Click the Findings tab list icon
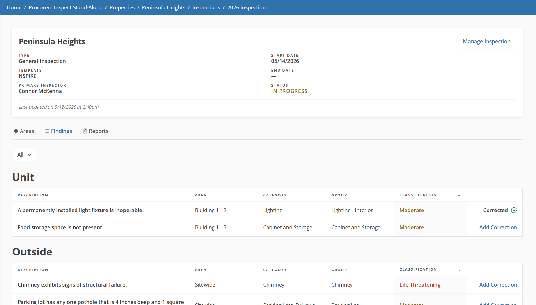This screenshot has width=536, height=305. (47, 131)
